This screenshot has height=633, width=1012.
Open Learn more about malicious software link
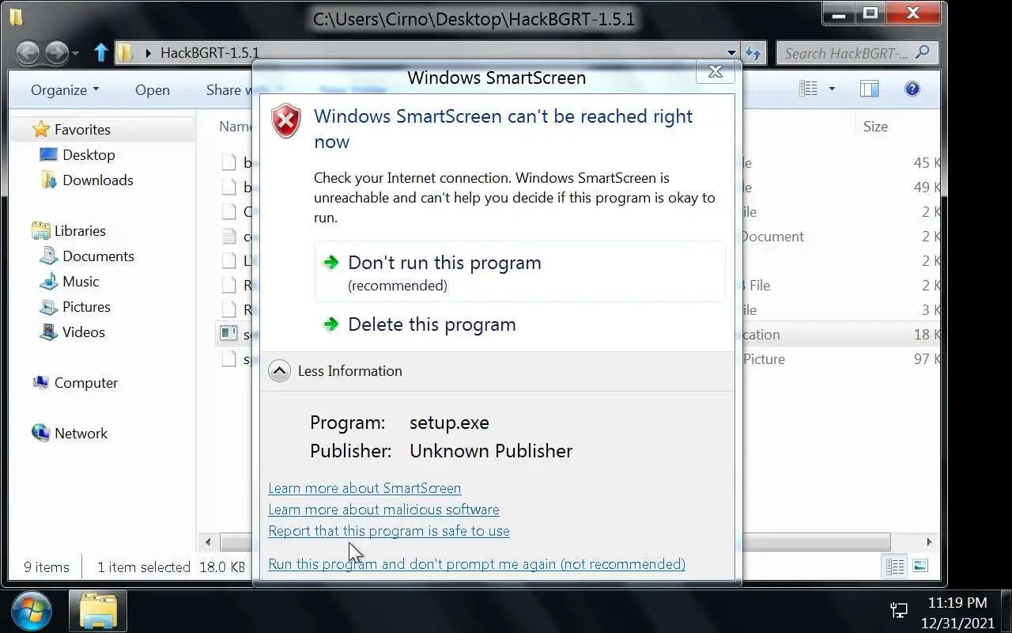coord(383,510)
